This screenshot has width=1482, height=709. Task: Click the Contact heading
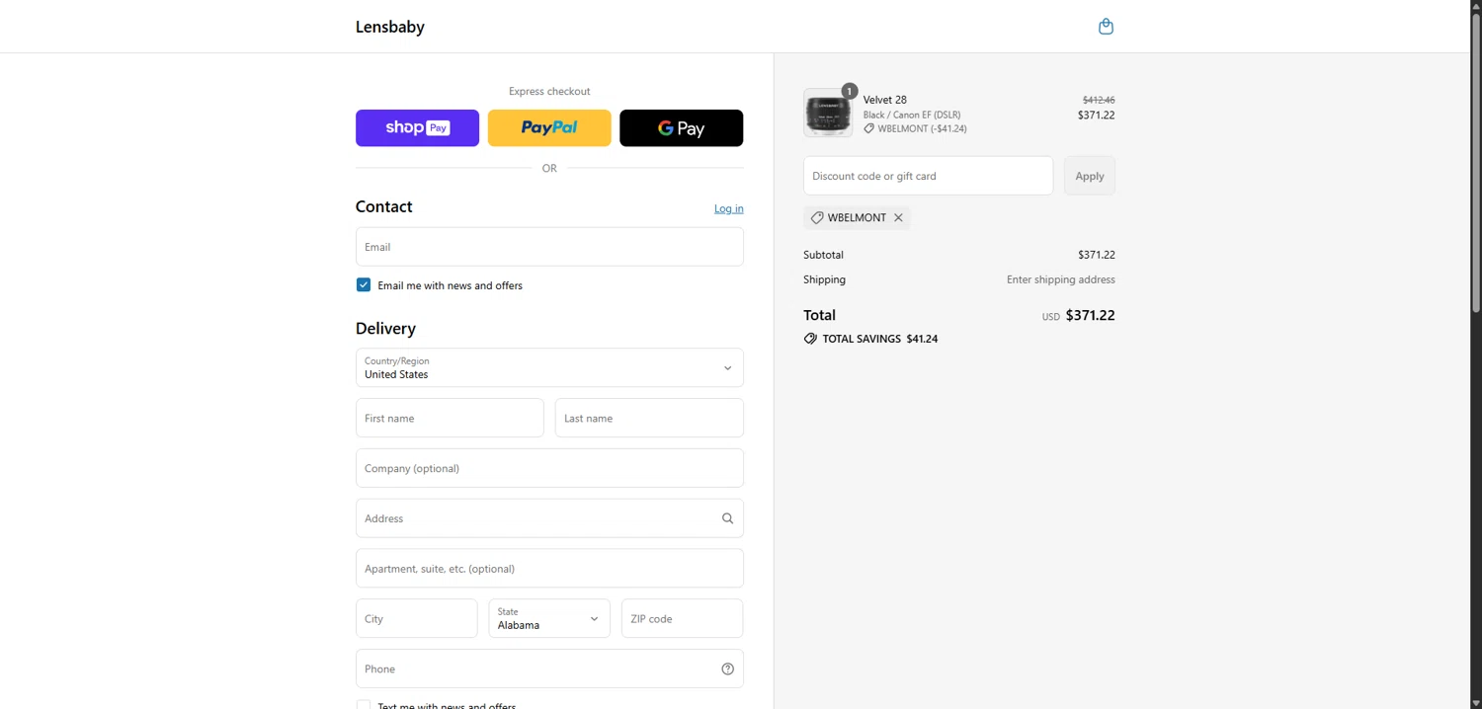point(383,206)
